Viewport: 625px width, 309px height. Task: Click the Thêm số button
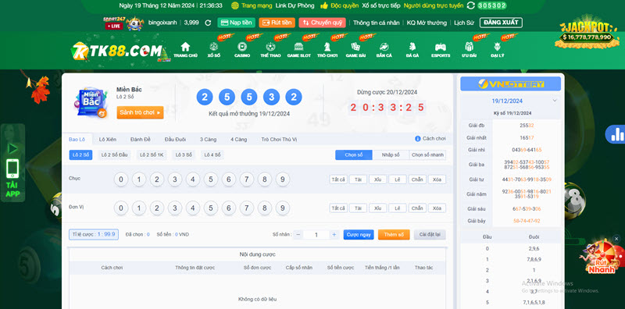(x=394, y=235)
